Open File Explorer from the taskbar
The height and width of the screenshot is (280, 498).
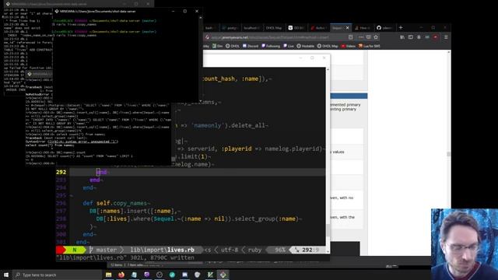pyautogui.click(x=109, y=275)
